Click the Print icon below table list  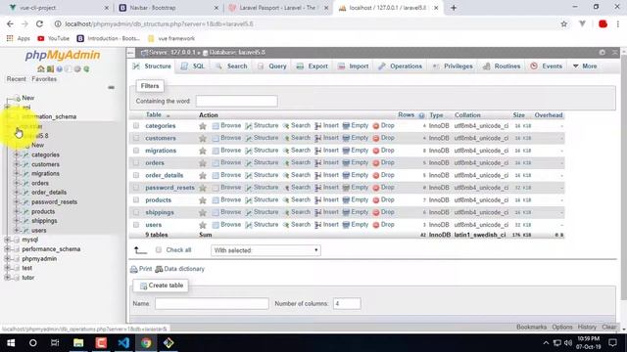pos(134,270)
